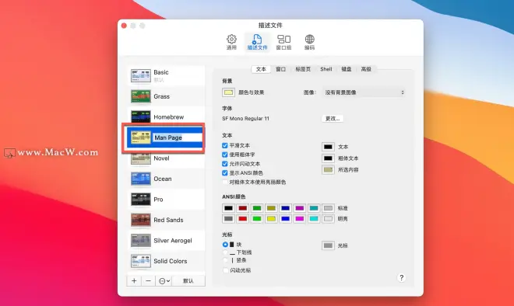Open the Encodings (编码) globe icon

click(309, 42)
